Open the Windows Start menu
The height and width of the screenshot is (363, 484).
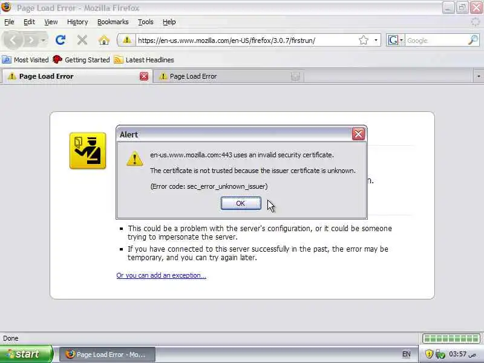pyautogui.click(x=26, y=354)
